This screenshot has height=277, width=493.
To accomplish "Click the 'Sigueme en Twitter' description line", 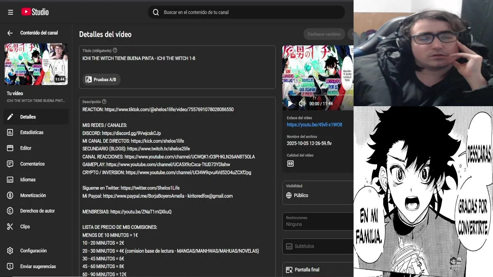I will point(131,188).
